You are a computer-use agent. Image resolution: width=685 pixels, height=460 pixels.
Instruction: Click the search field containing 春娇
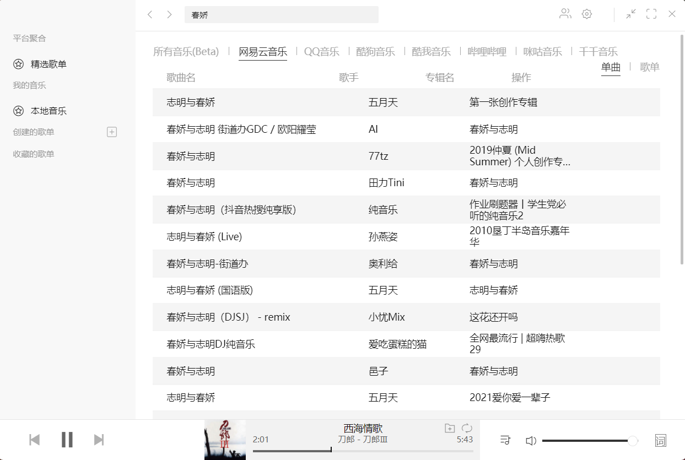(x=282, y=15)
